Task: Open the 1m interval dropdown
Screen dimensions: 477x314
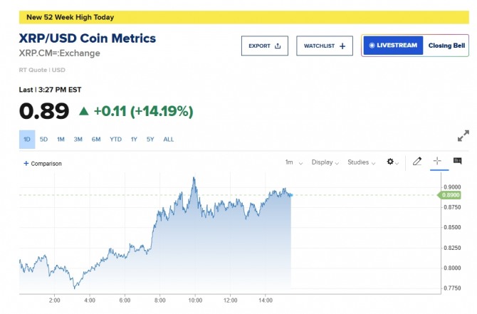Action: pos(294,162)
